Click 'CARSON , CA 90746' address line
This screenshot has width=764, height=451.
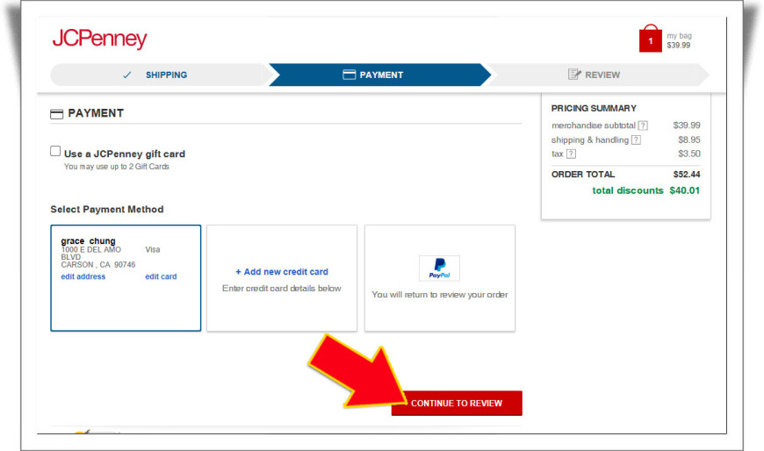coord(98,264)
